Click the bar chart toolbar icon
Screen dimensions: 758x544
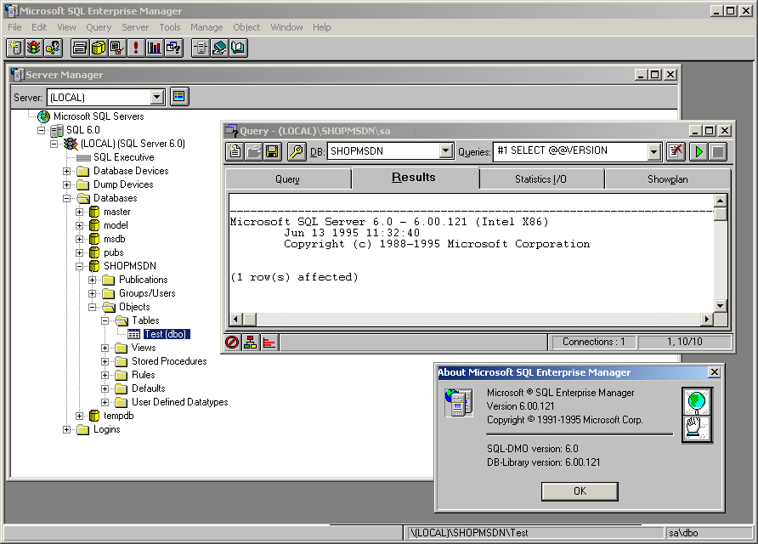coord(154,48)
